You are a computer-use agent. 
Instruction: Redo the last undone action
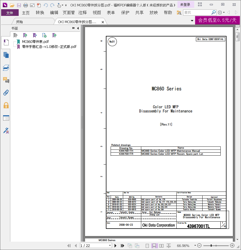click(x=52, y=5)
